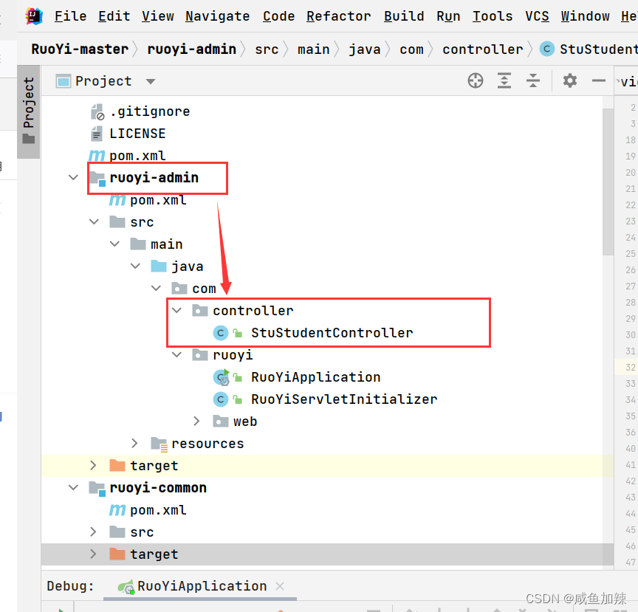Select pom.xml under ruoyi-admin
The width and height of the screenshot is (638, 612).
pos(158,200)
